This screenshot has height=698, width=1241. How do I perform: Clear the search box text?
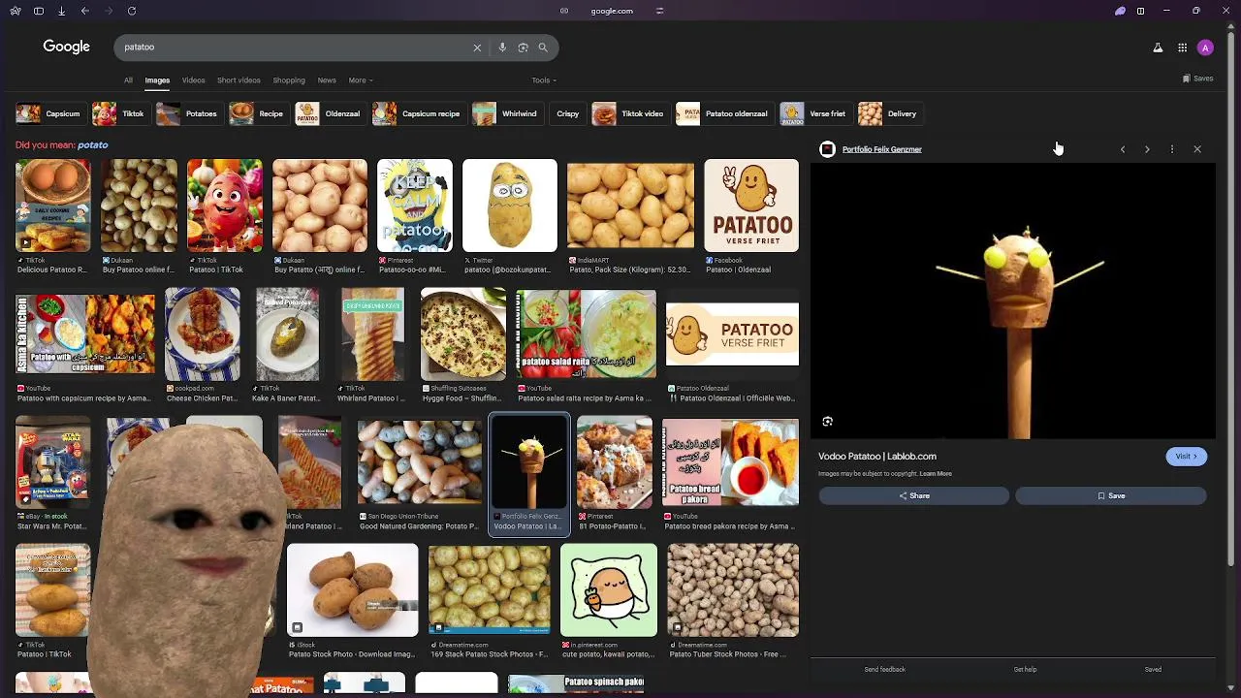(x=477, y=48)
